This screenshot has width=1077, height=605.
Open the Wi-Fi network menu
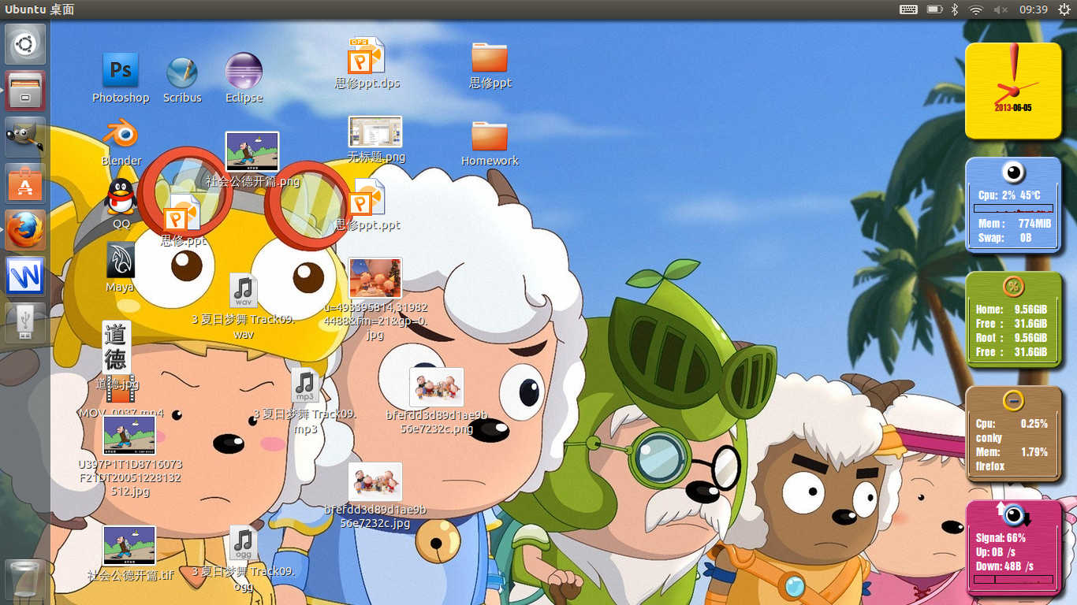[x=976, y=9]
